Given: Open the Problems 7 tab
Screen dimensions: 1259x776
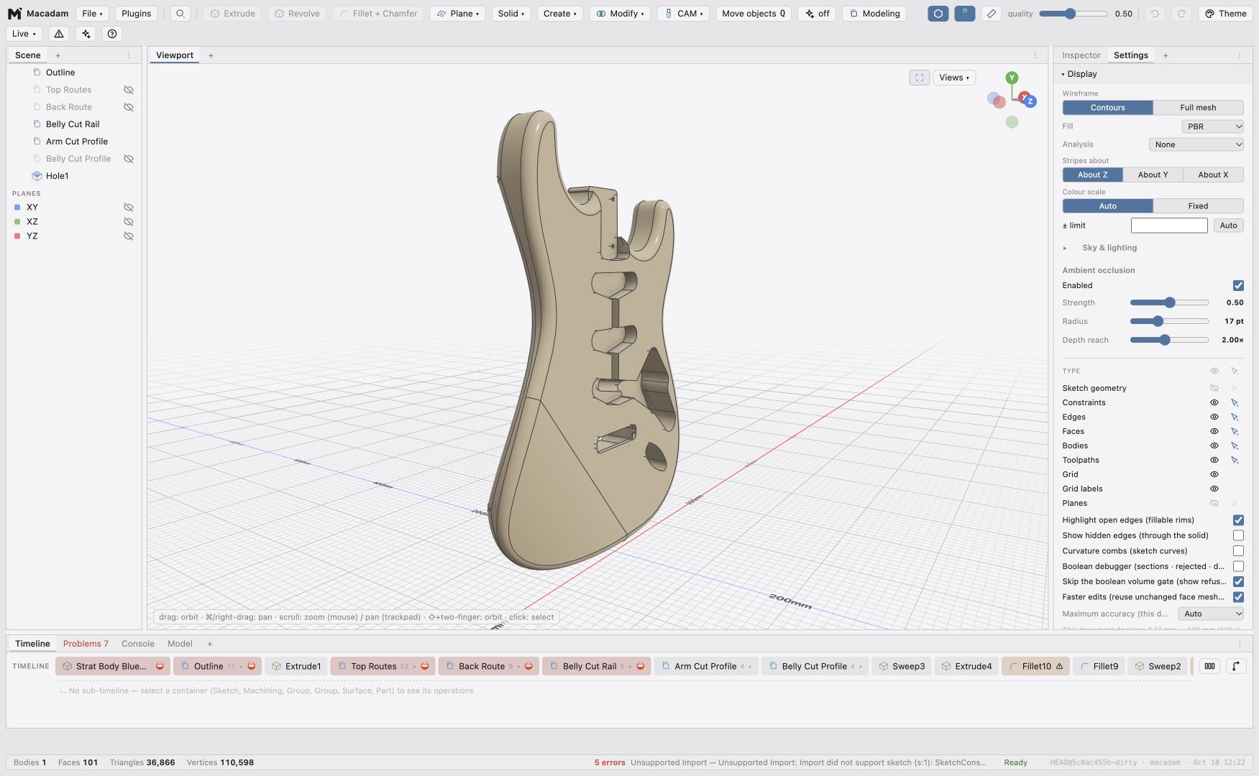Looking at the screenshot, I should pos(86,644).
